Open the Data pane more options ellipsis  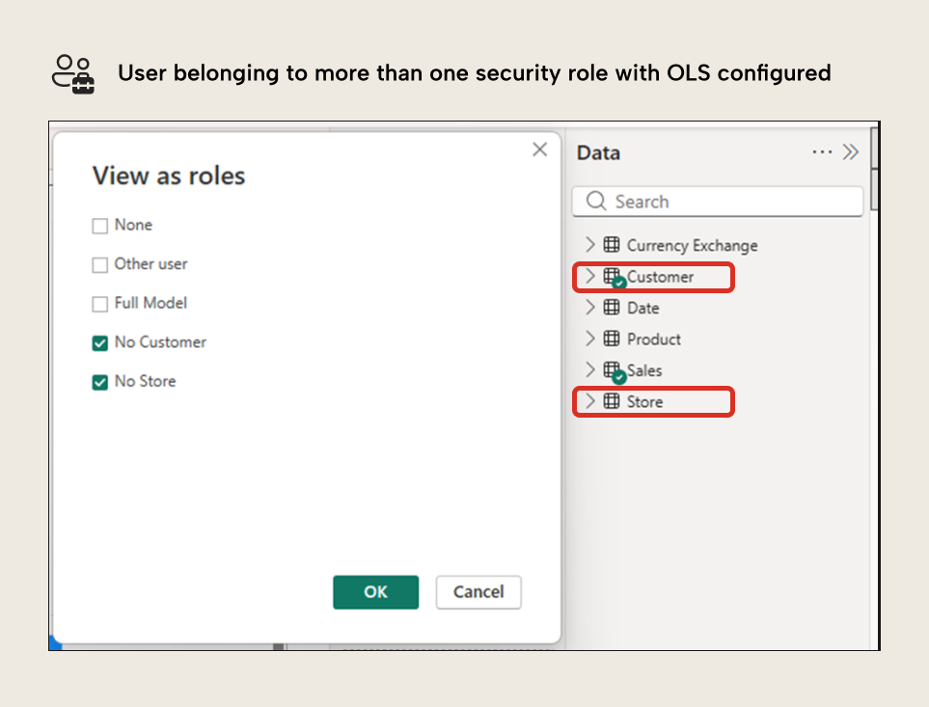822,152
